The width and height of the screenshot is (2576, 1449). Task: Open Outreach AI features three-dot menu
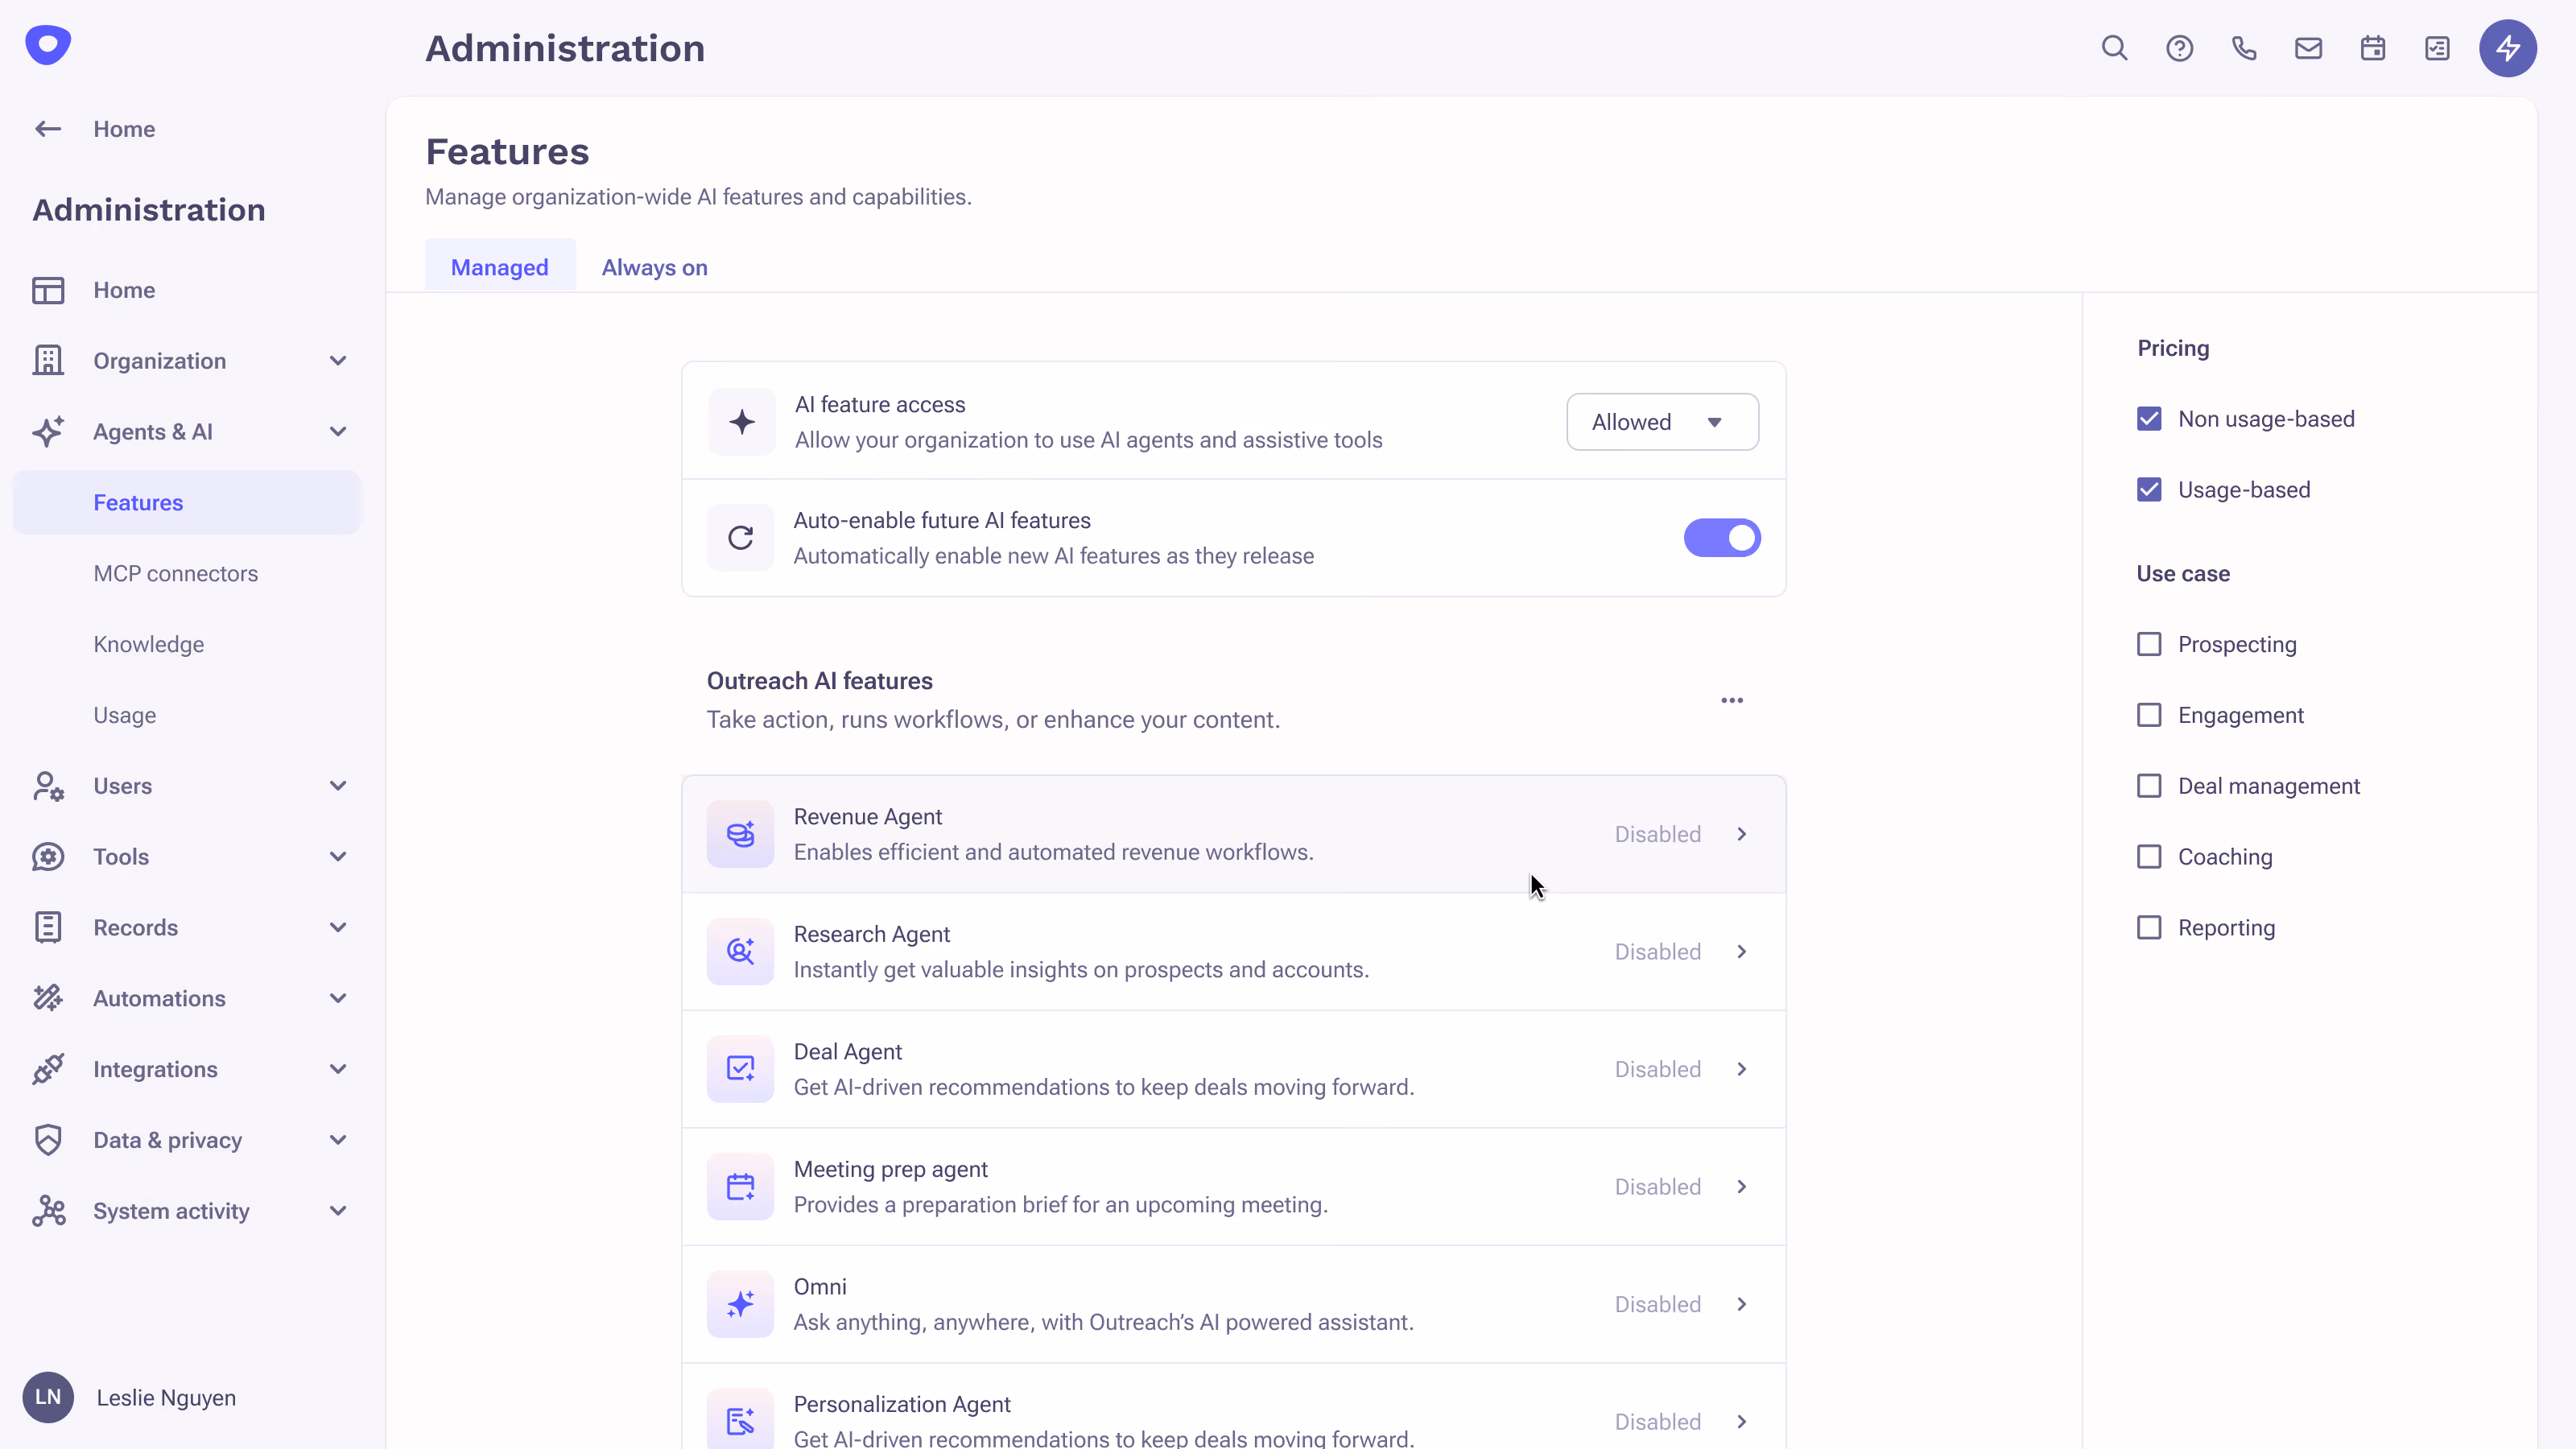click(x=1732, y=700)
